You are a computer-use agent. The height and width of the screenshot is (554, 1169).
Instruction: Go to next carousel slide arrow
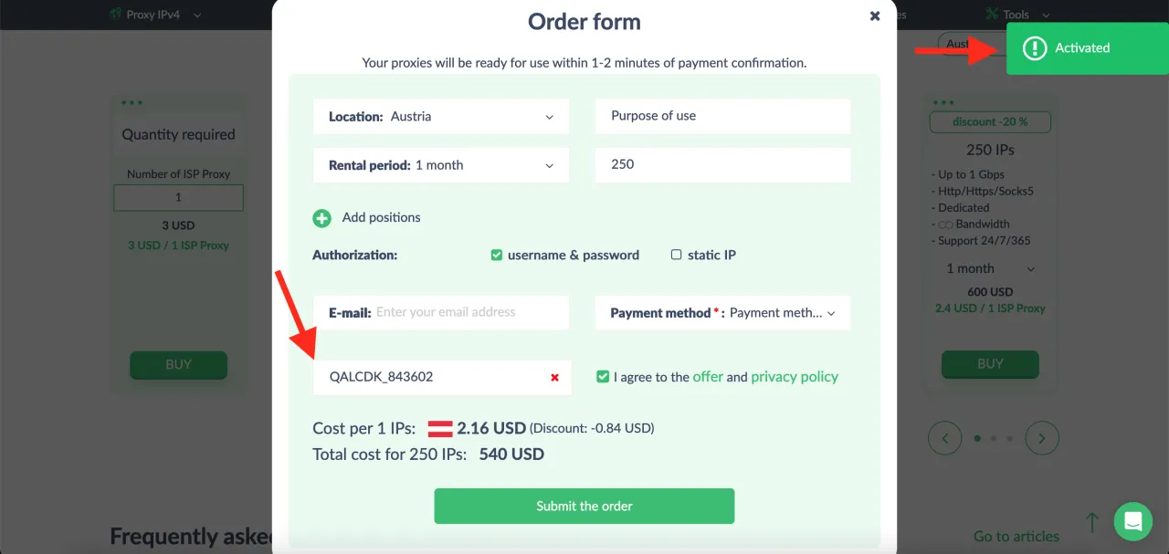point(1042,438)
